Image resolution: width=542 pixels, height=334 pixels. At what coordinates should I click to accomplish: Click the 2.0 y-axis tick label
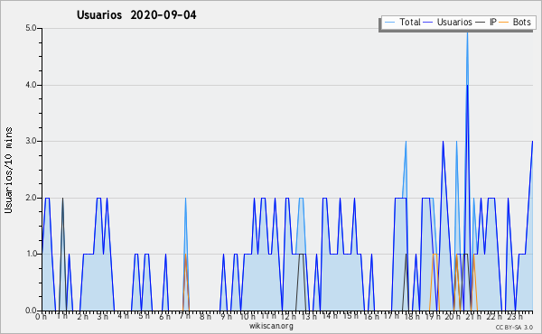click(31, 198)
